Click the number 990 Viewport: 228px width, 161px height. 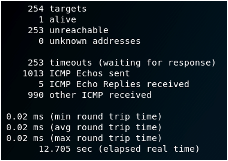[36, 95]
